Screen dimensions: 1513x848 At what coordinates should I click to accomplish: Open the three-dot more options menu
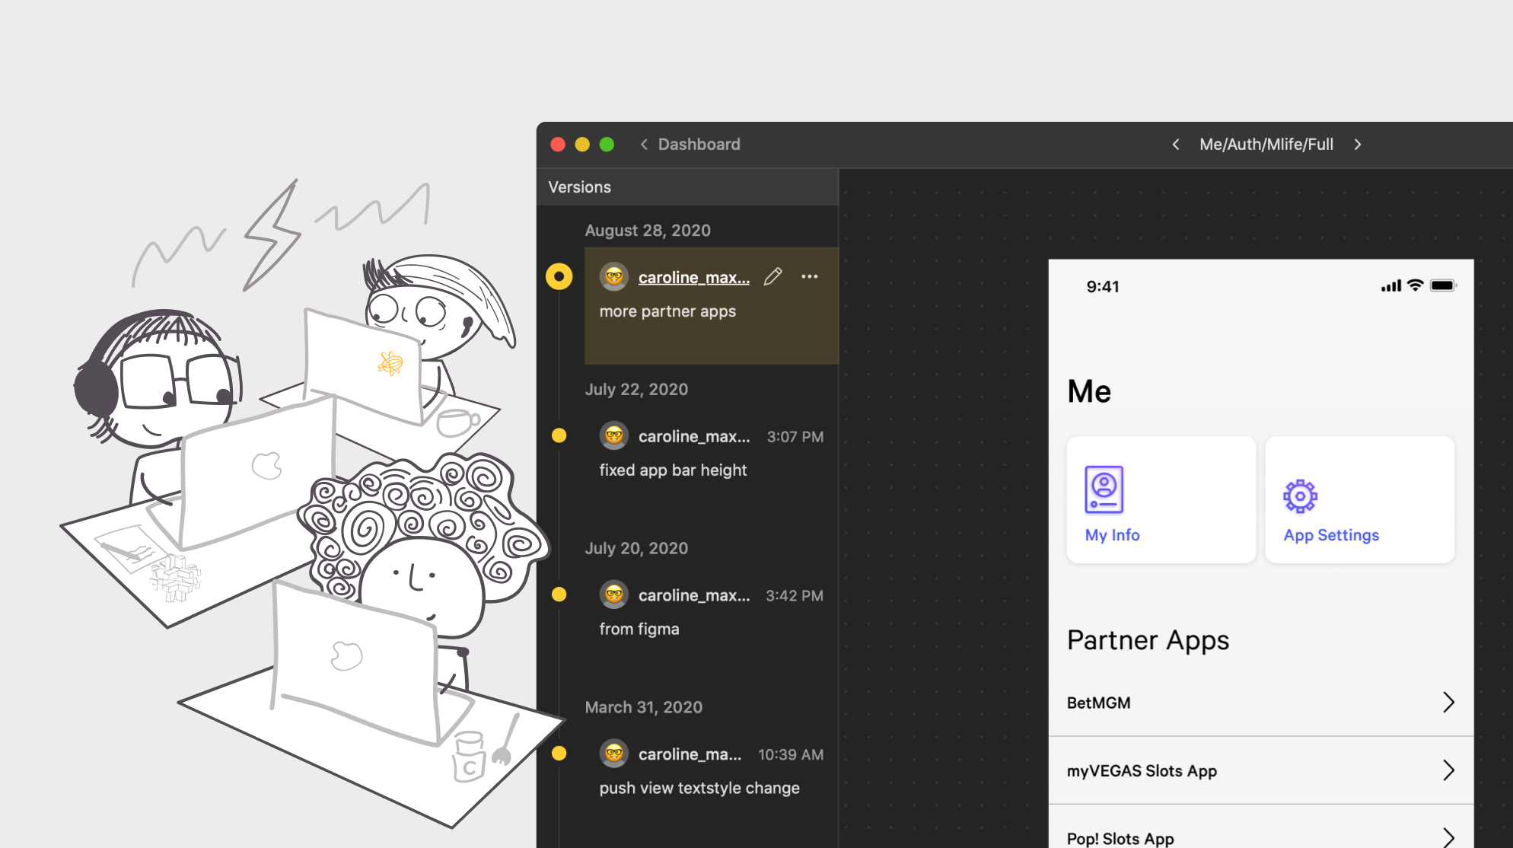click(809, 277)
